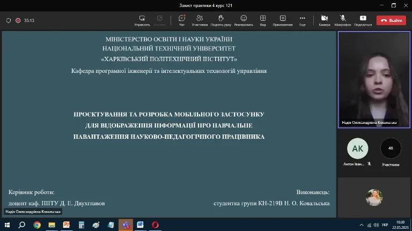412x231 pixels.
Task: Open the More (Еще) actions menu
Action: (x=303, y=20)
